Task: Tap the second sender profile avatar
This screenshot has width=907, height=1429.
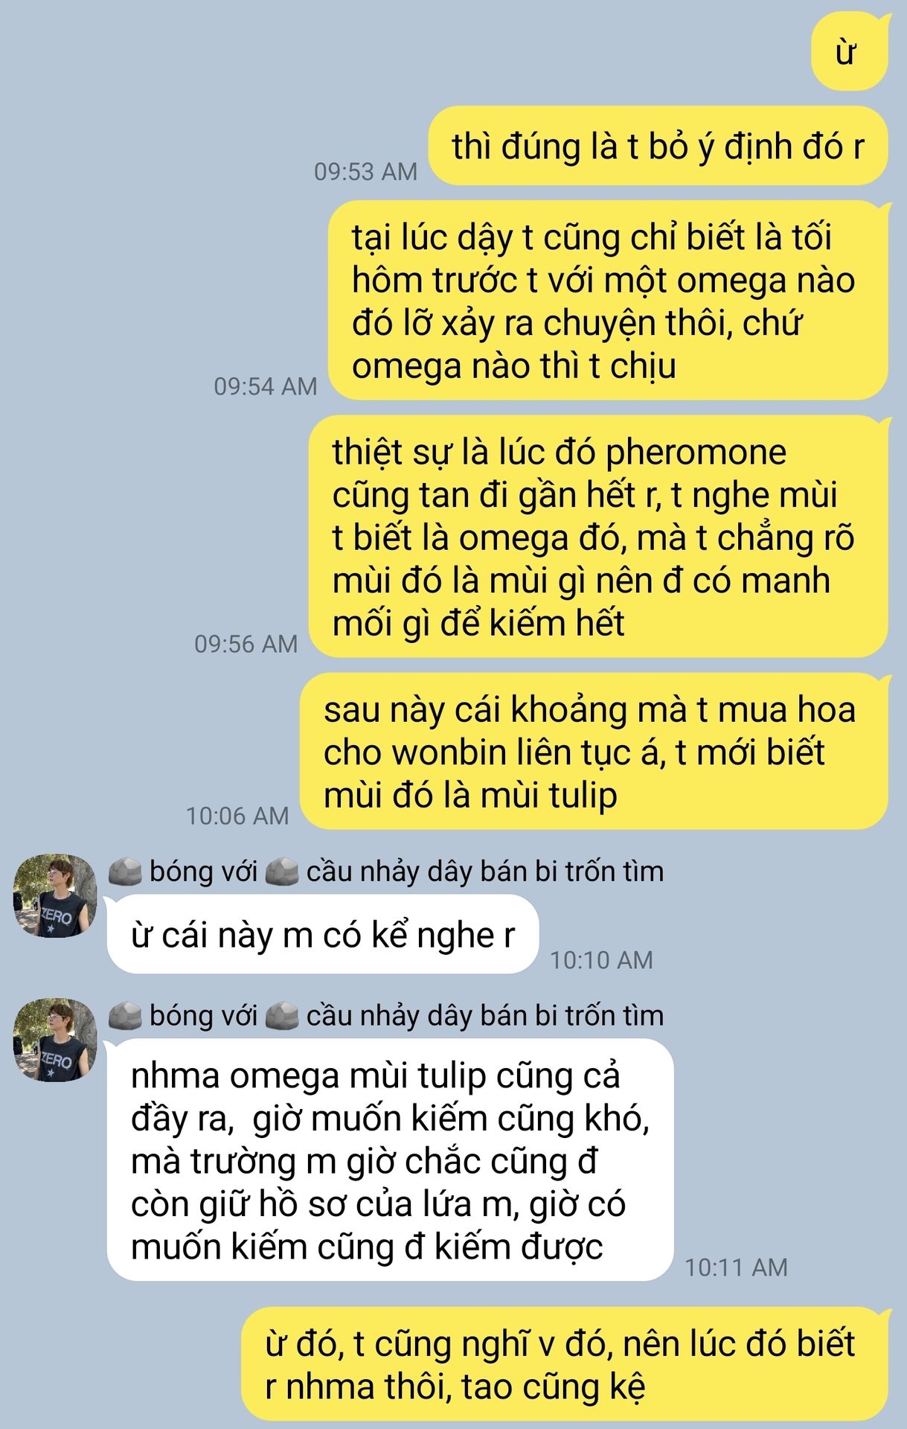Action: 55,1040
